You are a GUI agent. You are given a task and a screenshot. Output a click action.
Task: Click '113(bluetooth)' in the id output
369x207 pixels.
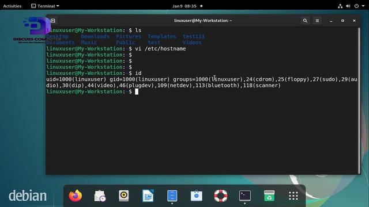[x=217, y=86]
